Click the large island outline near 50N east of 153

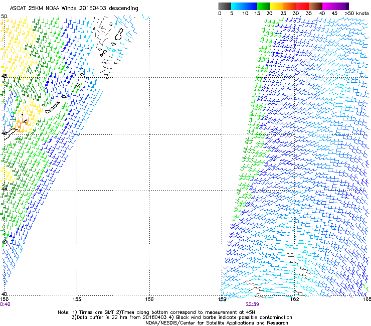(x=119, y=34)
